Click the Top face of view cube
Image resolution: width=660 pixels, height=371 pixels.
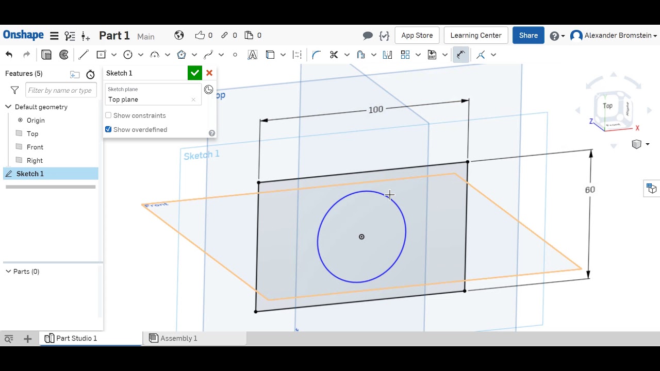608,106
